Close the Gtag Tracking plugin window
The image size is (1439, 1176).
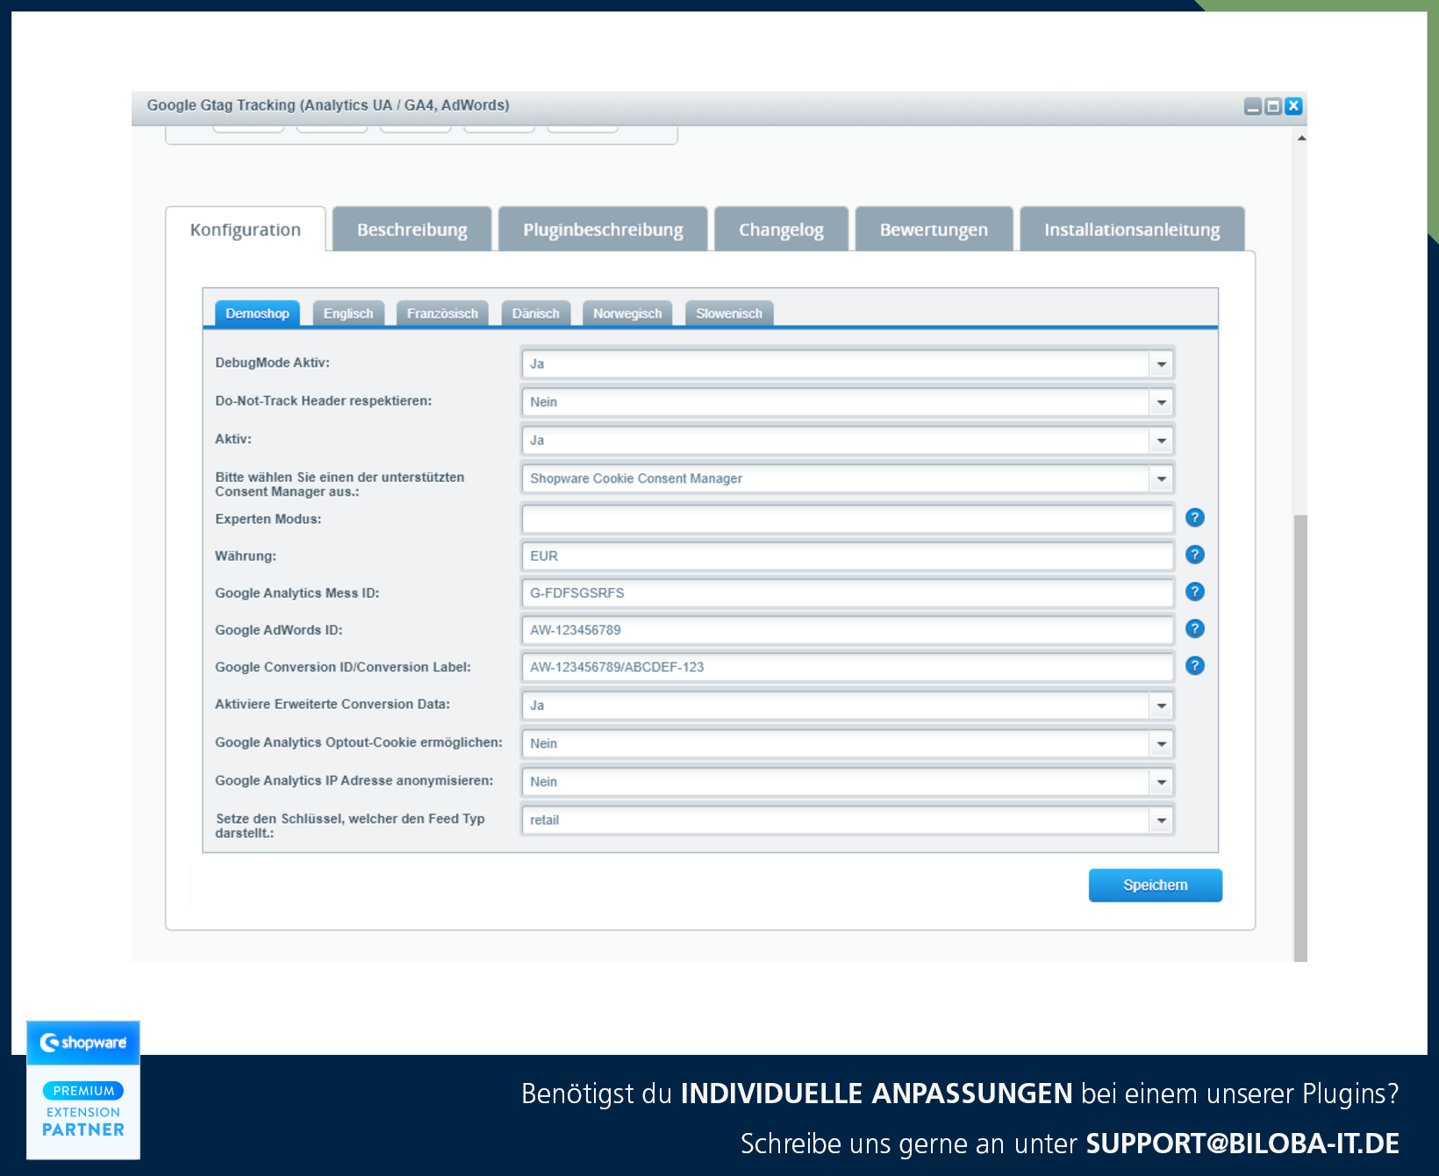click(x=1293, y=106)
